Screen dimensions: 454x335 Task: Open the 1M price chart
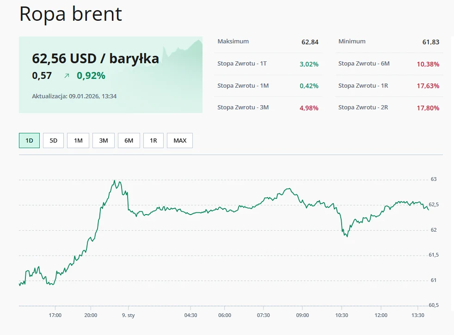(x=78, y=140)
